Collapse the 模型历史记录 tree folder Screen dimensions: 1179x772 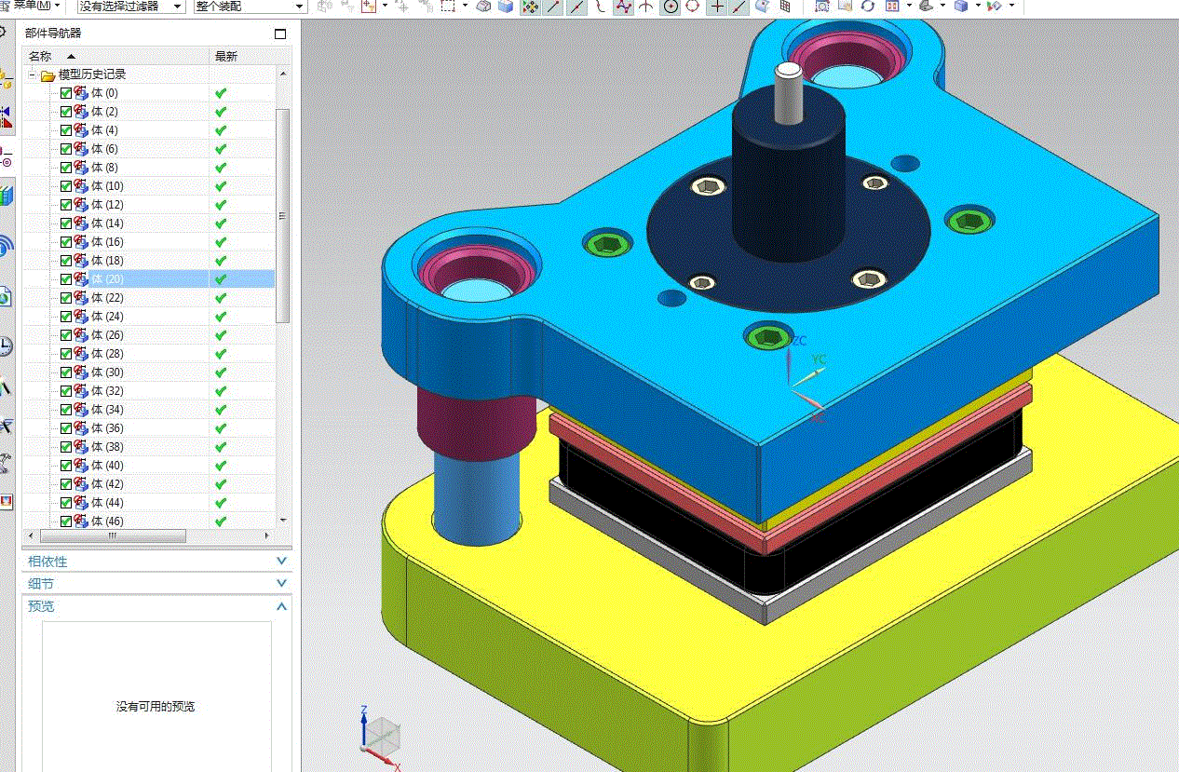tap(32, 74)
